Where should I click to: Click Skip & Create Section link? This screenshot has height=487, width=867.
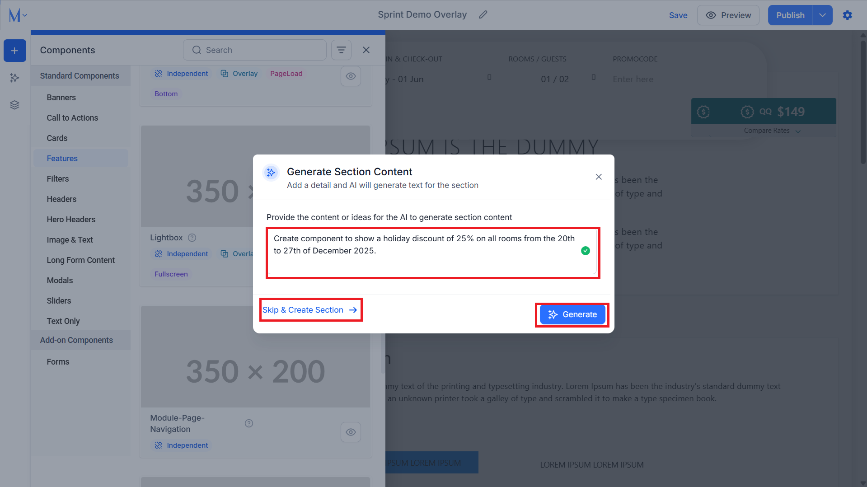(x=310, y=310)
